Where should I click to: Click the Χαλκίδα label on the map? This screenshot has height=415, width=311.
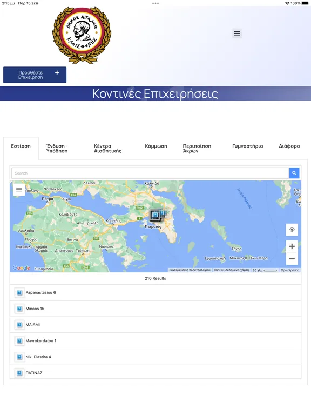point(152,183)
